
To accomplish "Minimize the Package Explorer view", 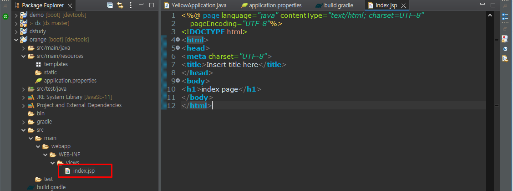I will pos(141,5).
